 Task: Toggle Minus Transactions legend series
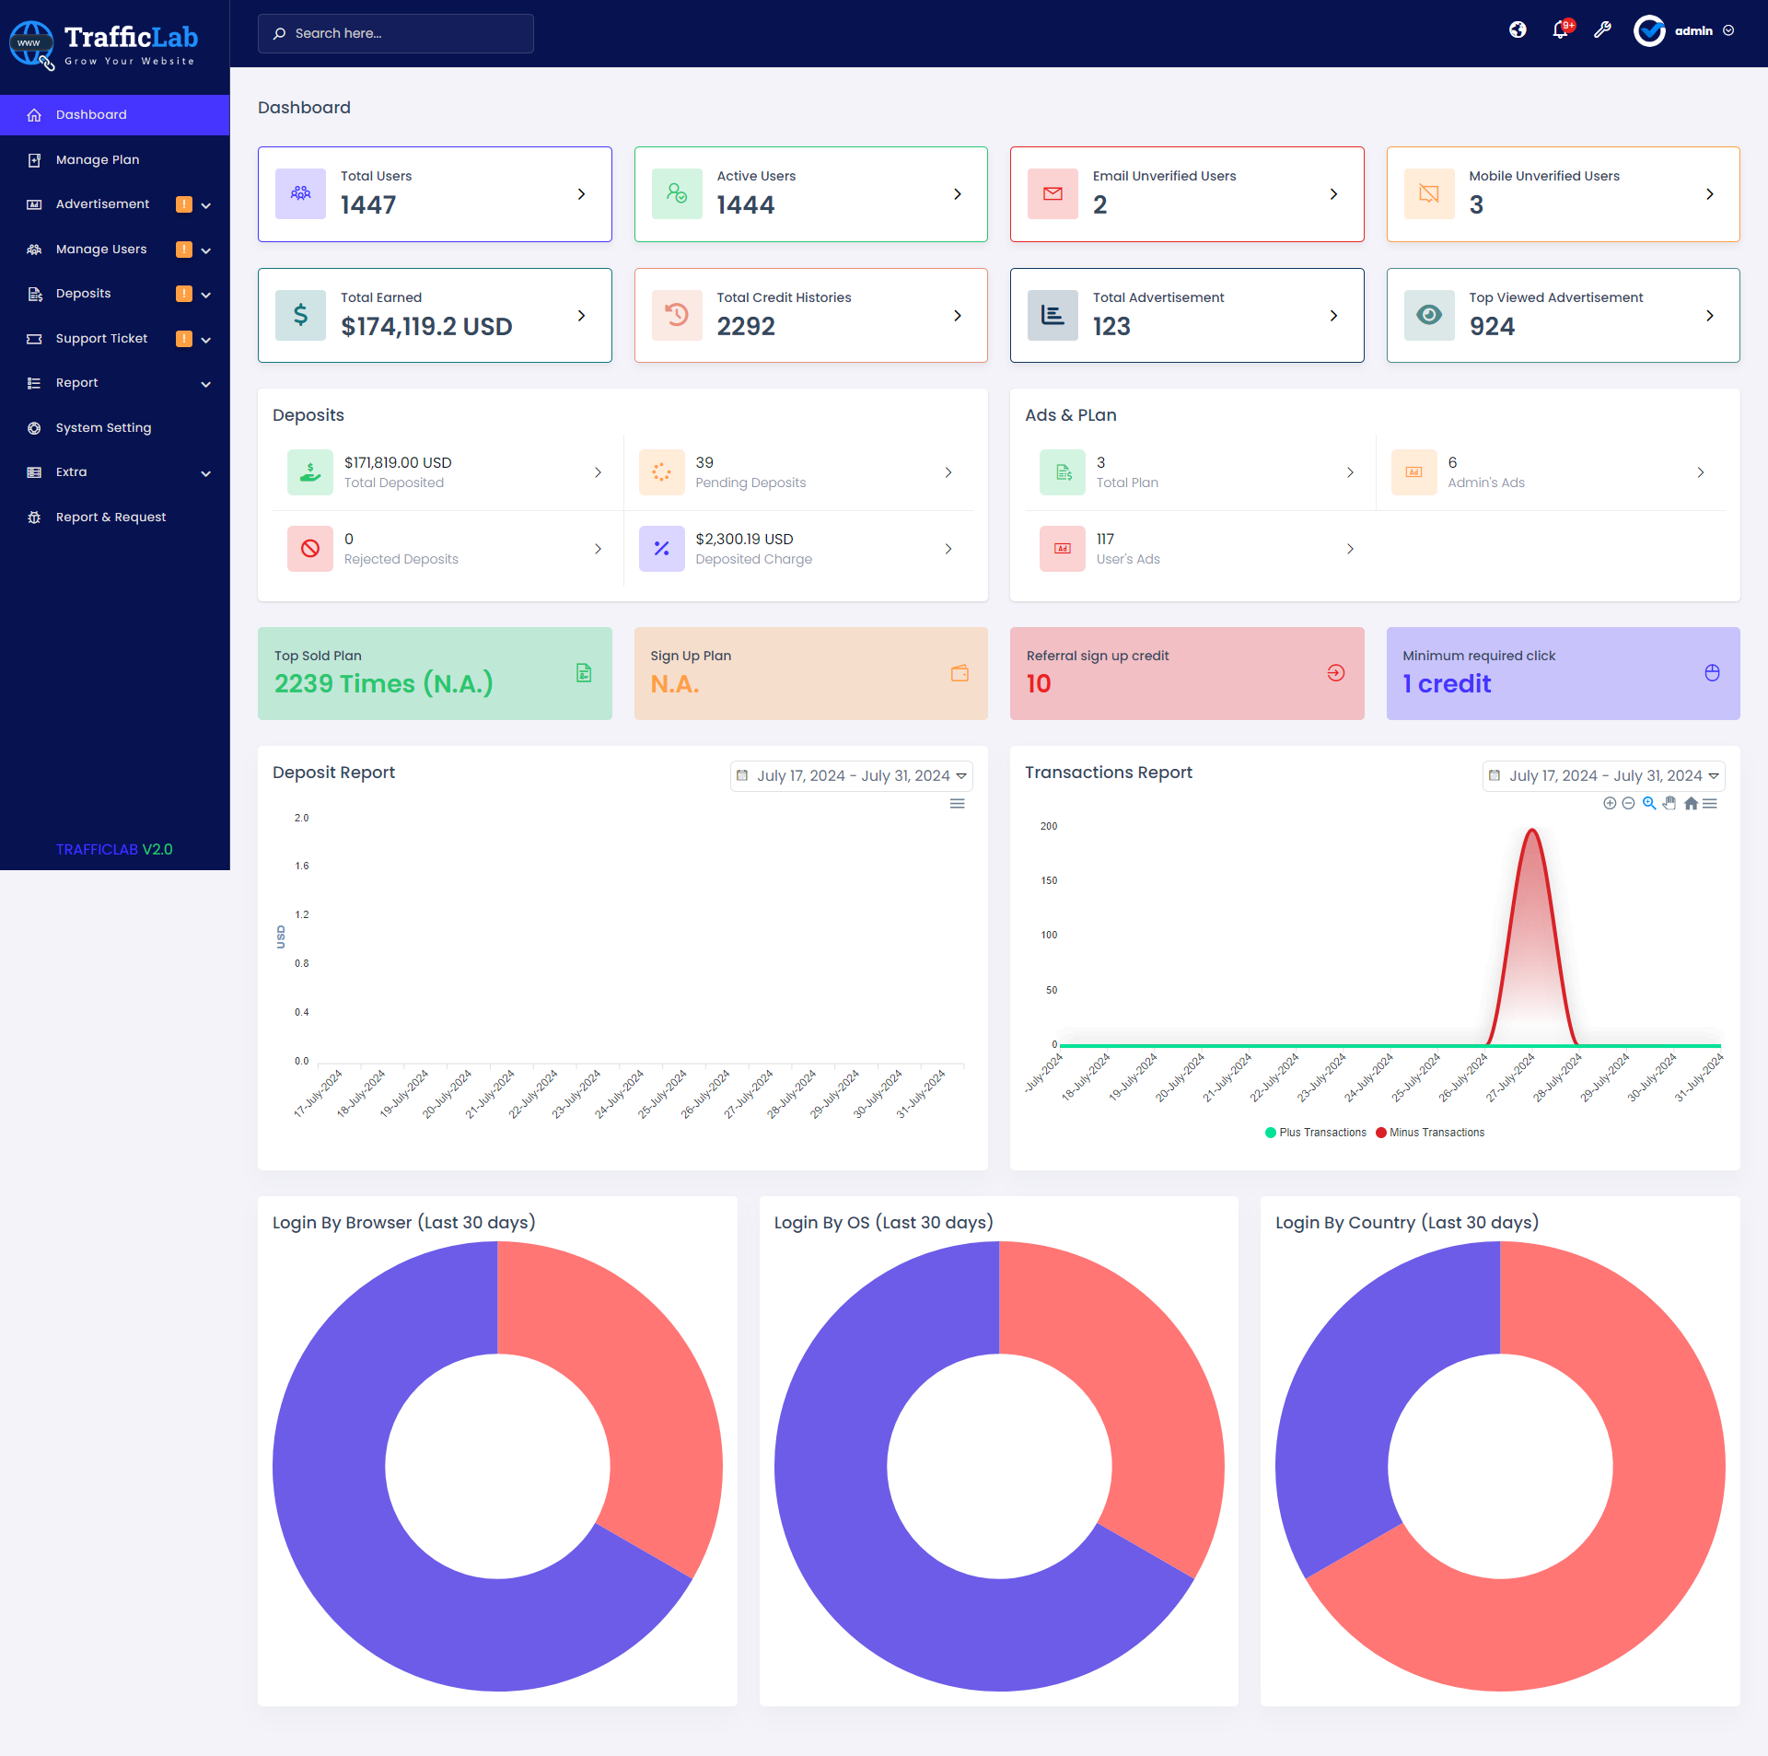point(1430,1133)
